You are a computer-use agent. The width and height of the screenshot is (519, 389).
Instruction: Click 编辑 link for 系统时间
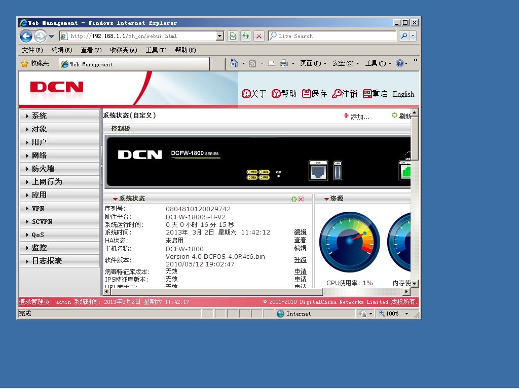300,232
